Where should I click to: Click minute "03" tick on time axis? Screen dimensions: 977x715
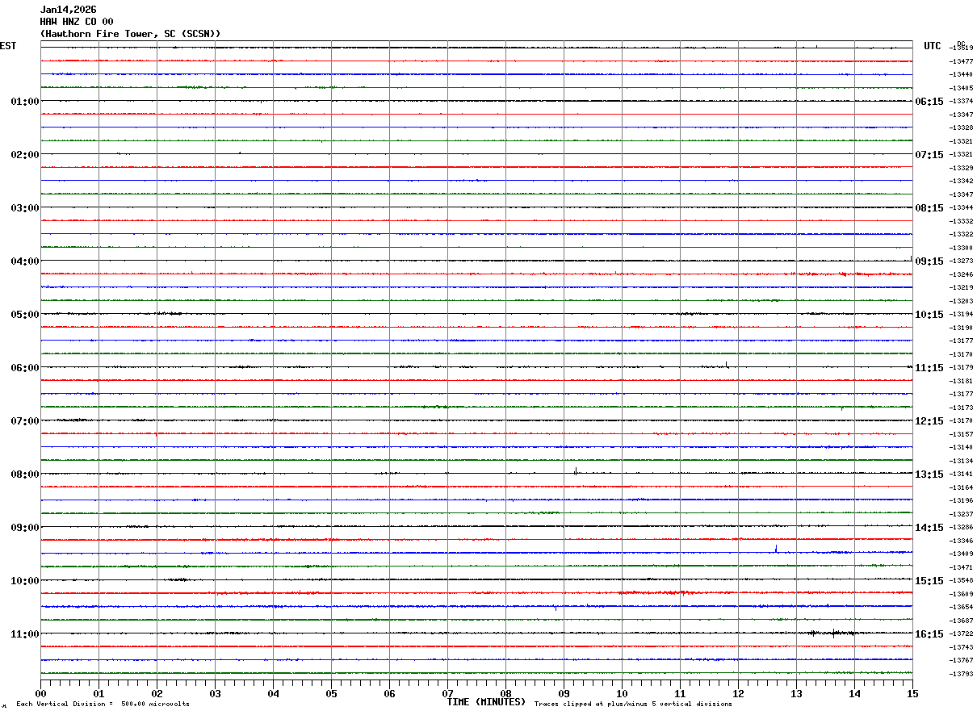click(x=215, y=693)
